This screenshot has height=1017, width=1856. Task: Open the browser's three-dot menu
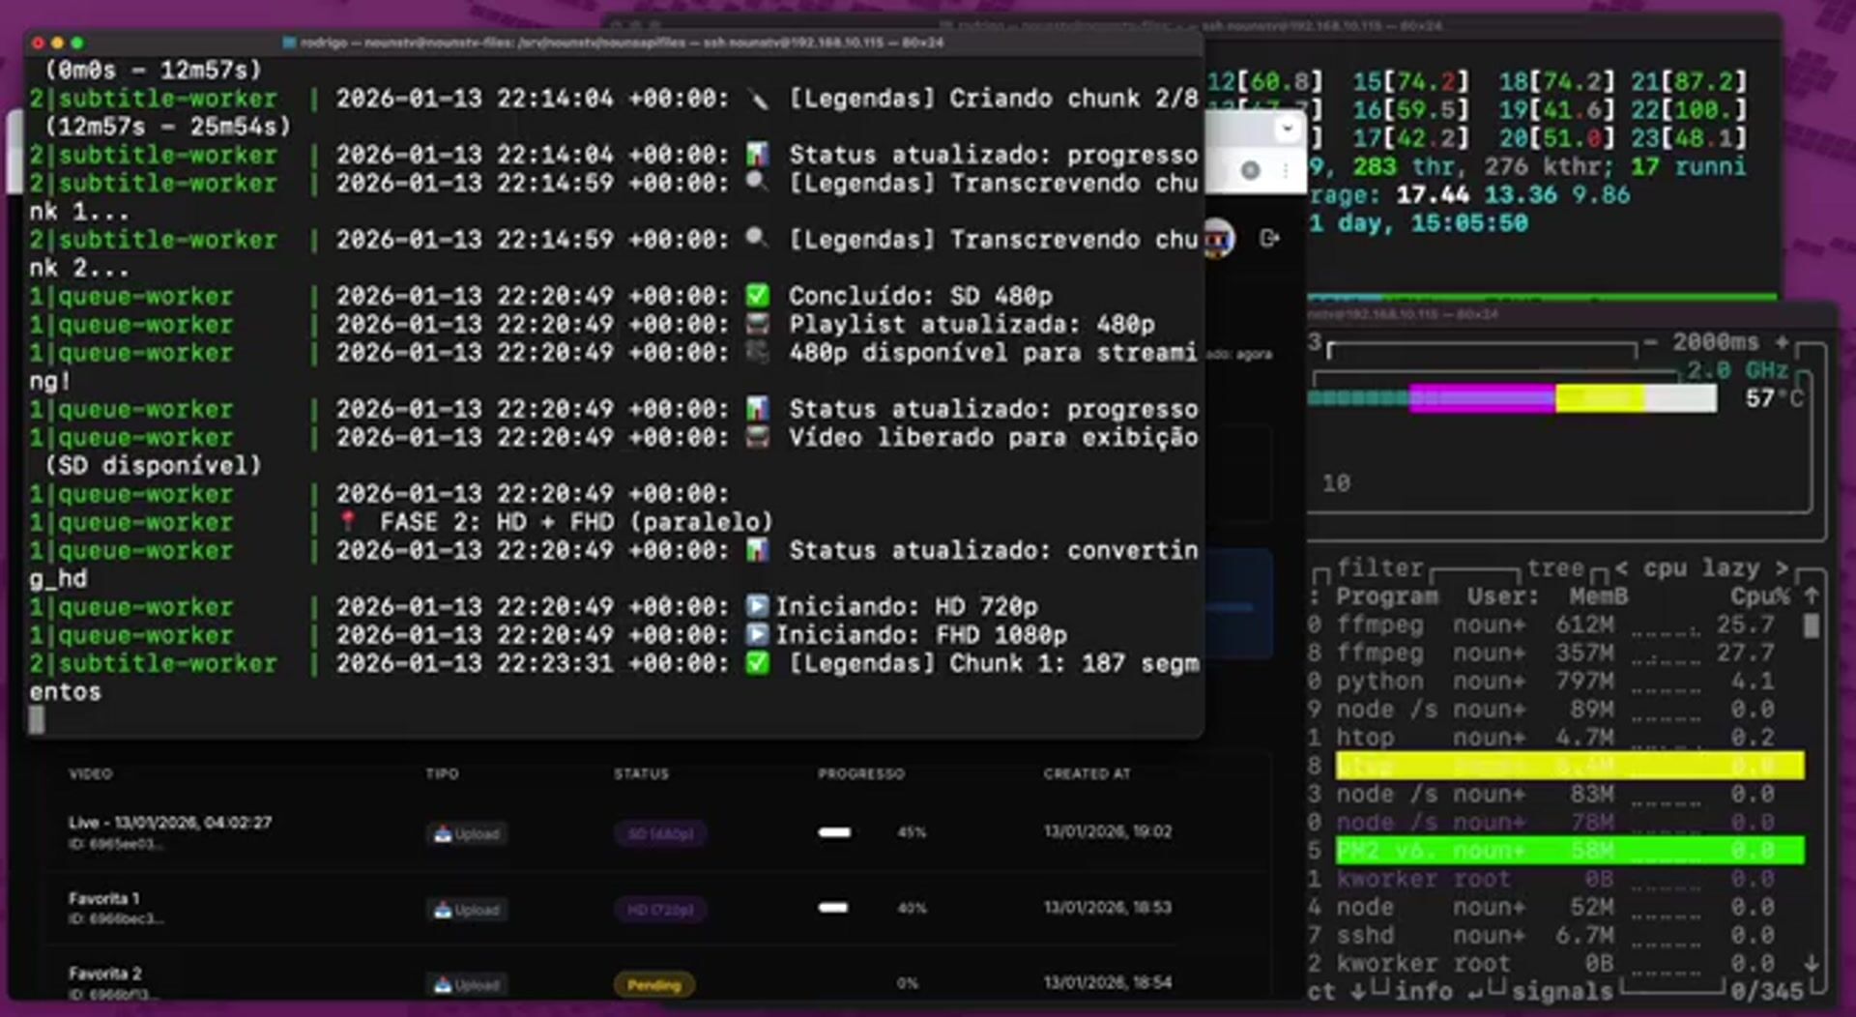pos(1285,170)
